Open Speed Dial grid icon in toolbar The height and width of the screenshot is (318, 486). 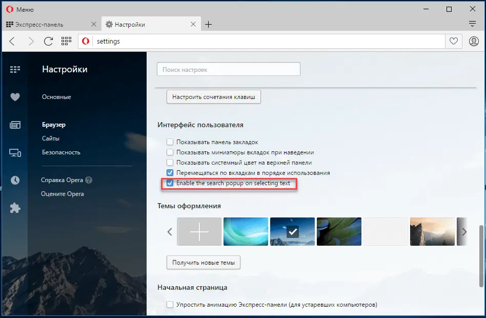coord(66,41)
